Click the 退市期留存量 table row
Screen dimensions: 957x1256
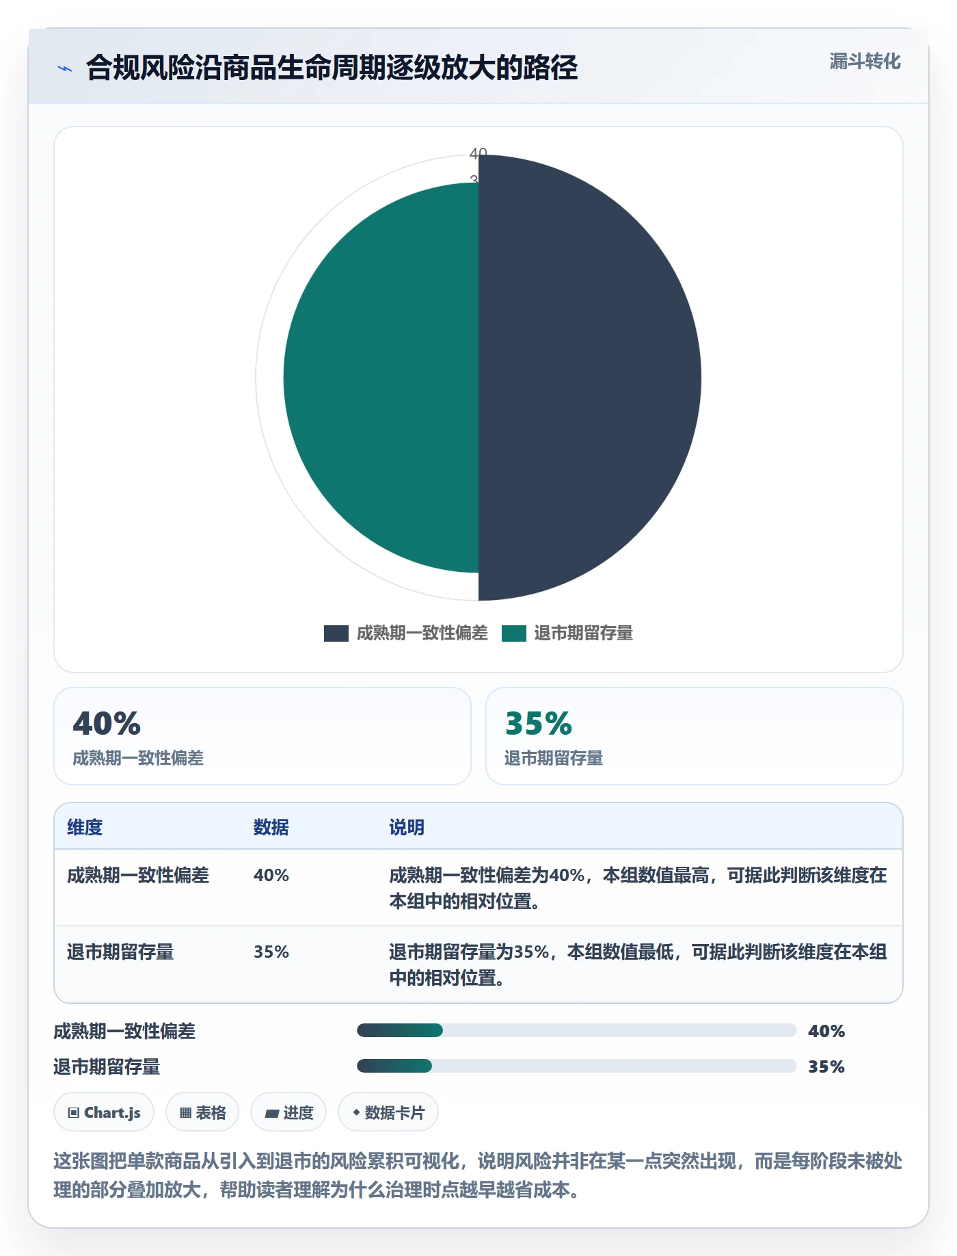pyautogui.click(x=478, y=965)
